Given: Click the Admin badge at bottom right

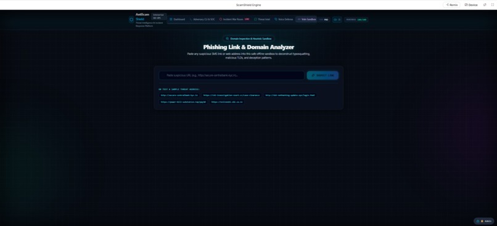Looking at the screenshot, I should click(x=483, y=221).
